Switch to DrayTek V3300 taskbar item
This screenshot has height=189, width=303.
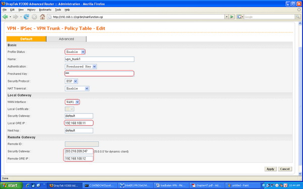coord(64,185)
